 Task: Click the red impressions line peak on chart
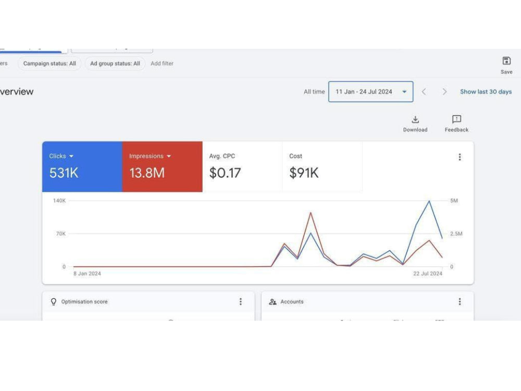(x=311, y=213)
